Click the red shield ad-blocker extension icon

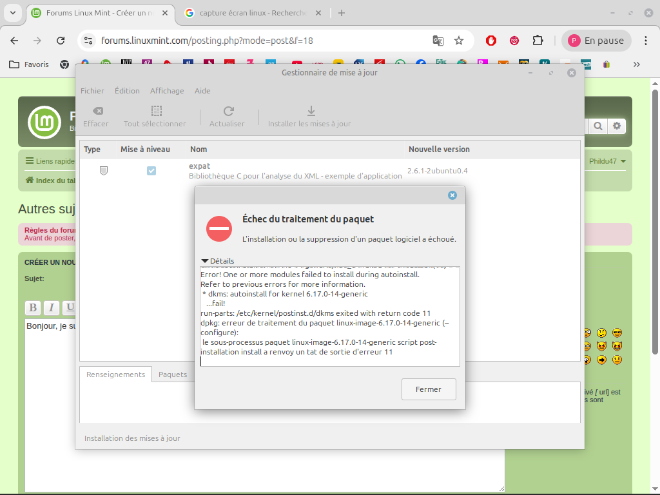[490, 41]
